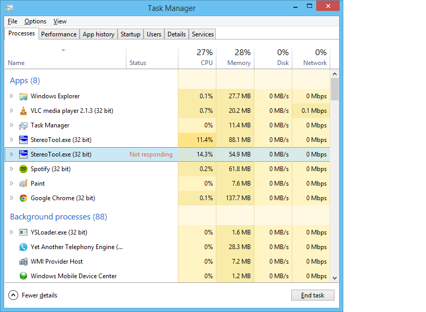Click the Not responding status text
This screenshot has width=426, height=312.
tap(151, 154)
